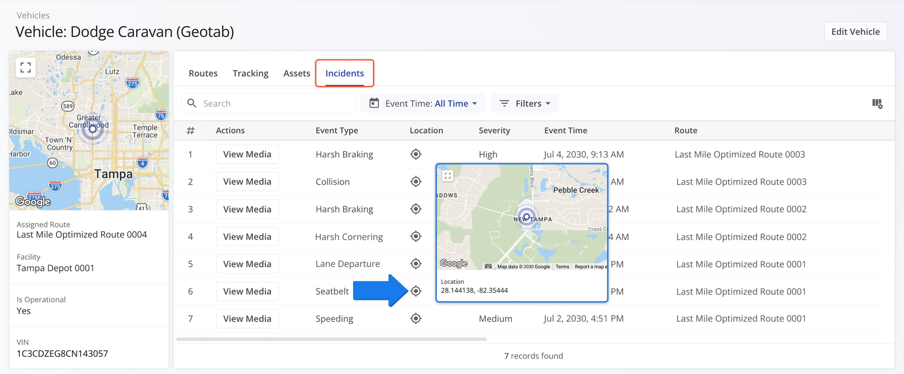This screenshot has height=374, width=904.
Task: Click the Vehicles breadcrumb link
Action: [x=33, y=15]
